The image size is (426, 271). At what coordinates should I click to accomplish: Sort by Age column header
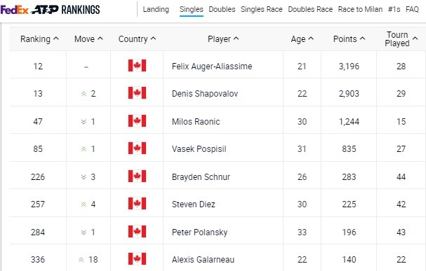(302, 39)
